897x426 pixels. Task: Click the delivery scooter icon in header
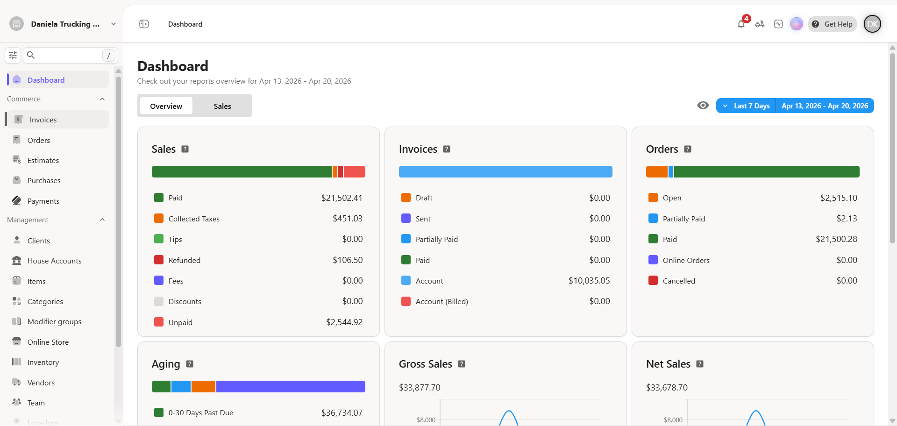(x=760, y=24)
